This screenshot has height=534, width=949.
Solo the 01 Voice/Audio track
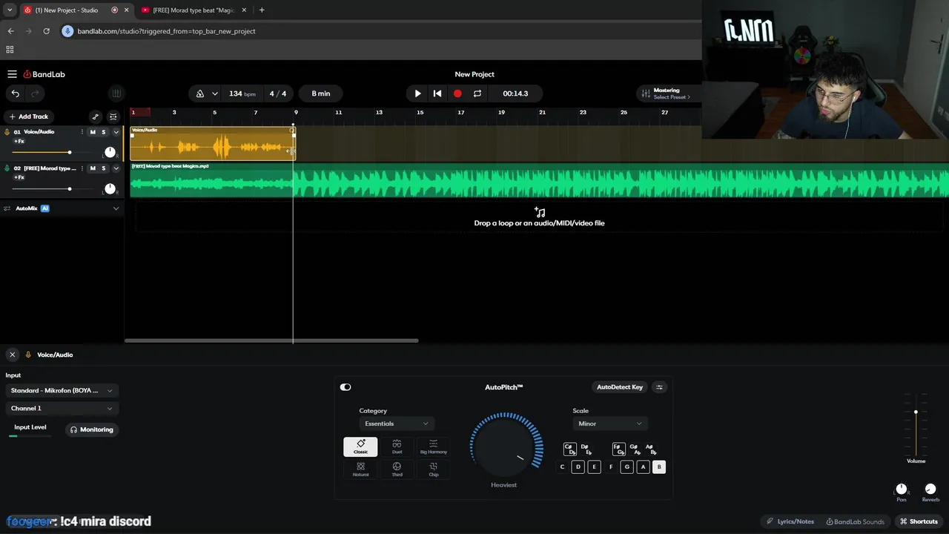click(x=103, y=132)
